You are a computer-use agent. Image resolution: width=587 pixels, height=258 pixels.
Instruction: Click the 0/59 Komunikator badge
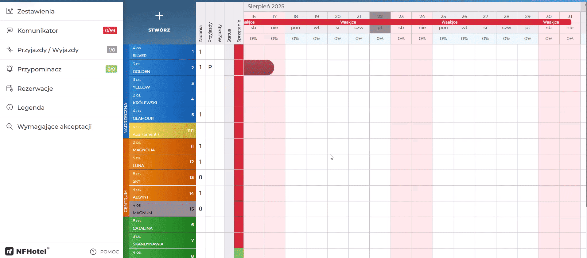[x=110, y=30]
